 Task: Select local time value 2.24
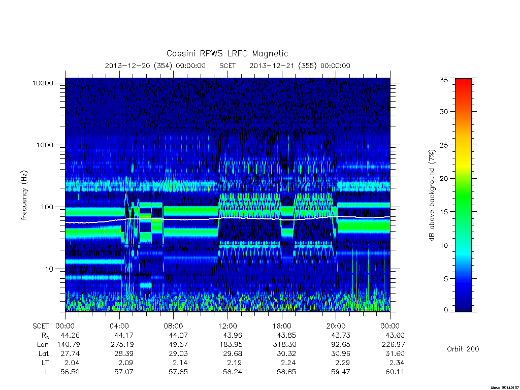tap(288, 363)
